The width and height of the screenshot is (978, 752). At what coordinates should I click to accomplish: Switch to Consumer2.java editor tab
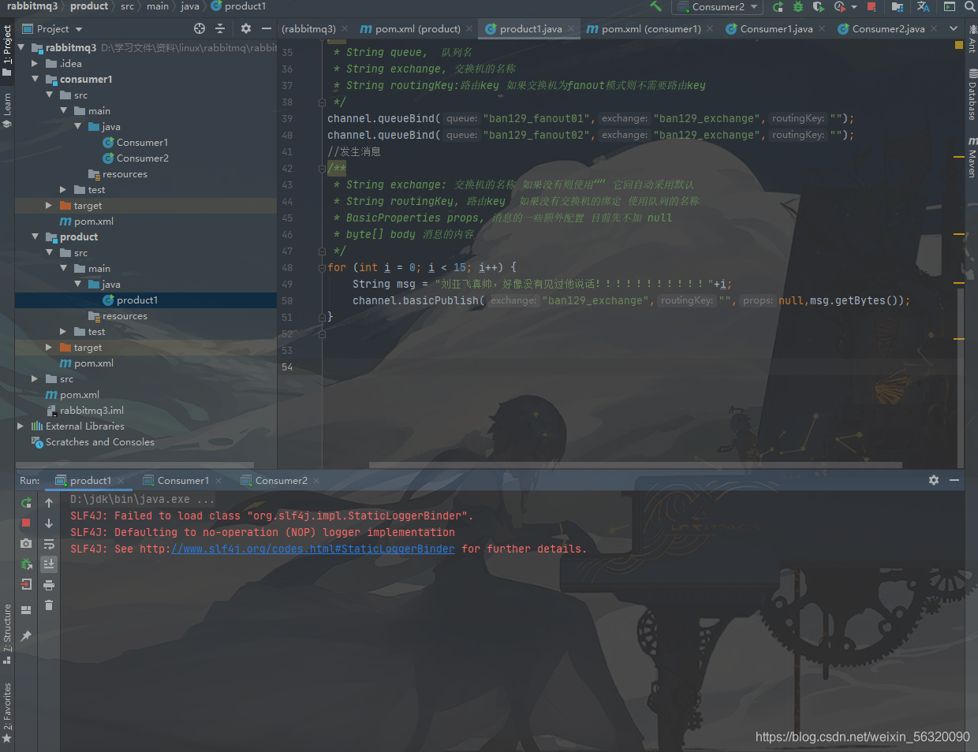[888, 28]
